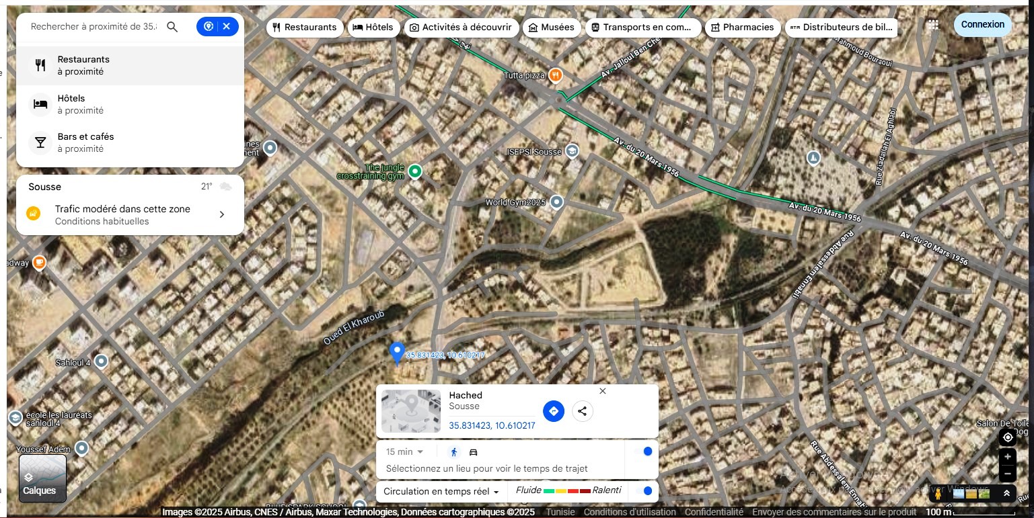Open the Google apps grid
Screen dimensions: 1034x518
pyautogui.click(x=933, y=25)
